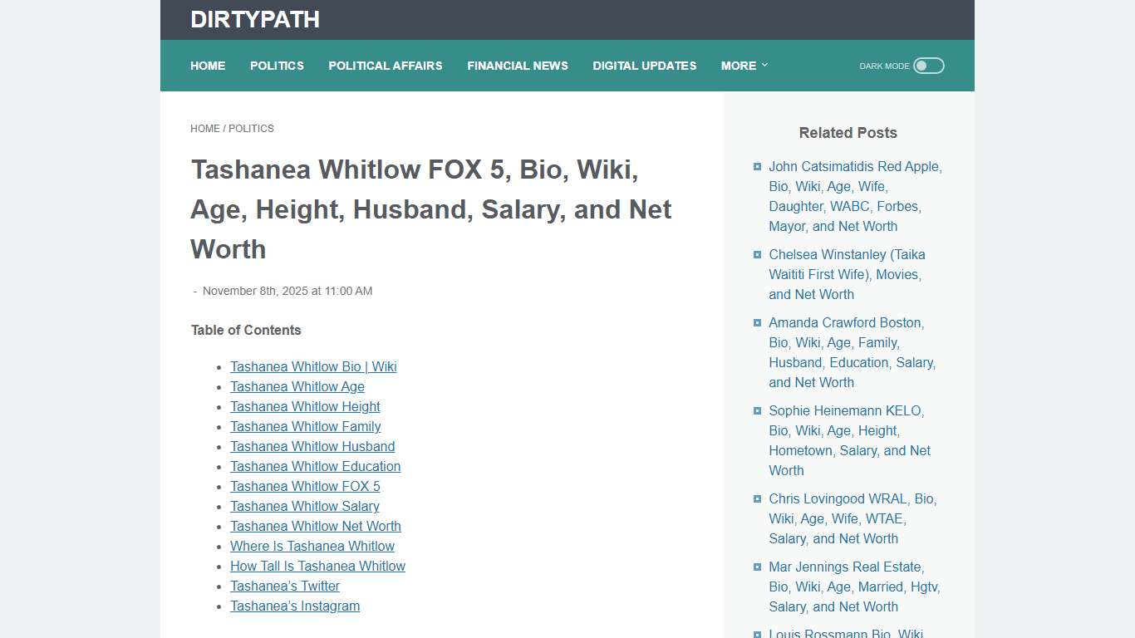Open the DIGITAL UPDATES section
1135x638 pixels.
tap(644, 66)
